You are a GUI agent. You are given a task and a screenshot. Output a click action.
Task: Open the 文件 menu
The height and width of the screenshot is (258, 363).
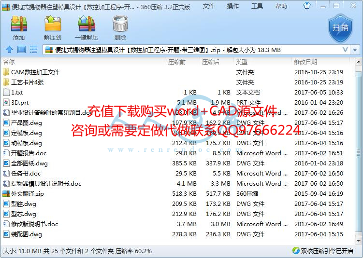(209, 6)
